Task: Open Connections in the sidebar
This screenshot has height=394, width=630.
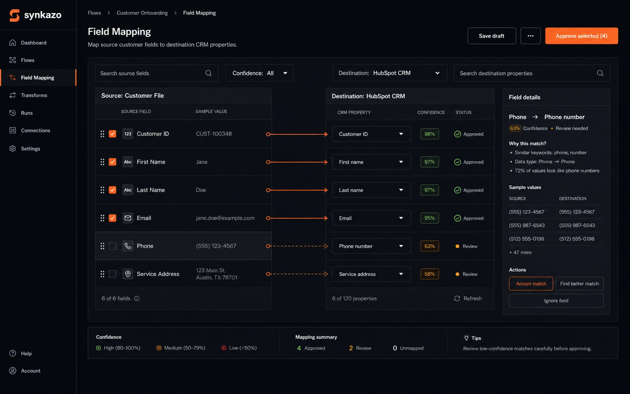Action: 38,130
